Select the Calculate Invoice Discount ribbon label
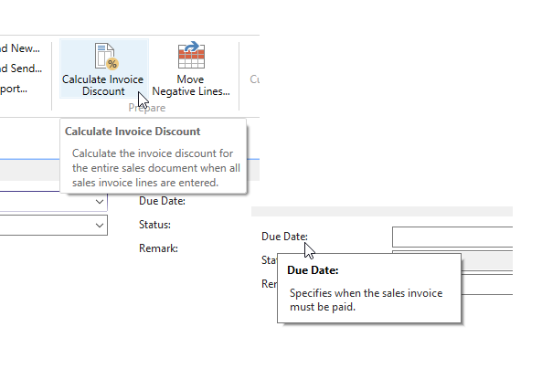Image resolution: width=542 pixels, height=369 pixels. [103, 85]
